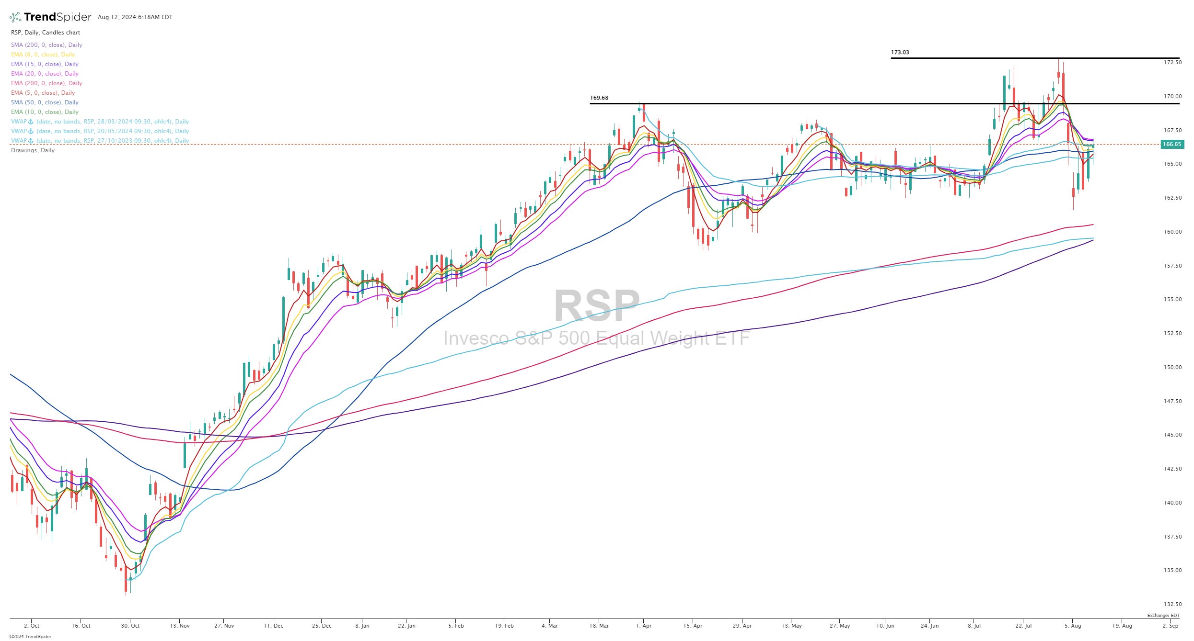Image resolution: width=1194 pixels, height=641 pixels.
Task: Click the current price tag 166.65
Action: click(1171, 144)
